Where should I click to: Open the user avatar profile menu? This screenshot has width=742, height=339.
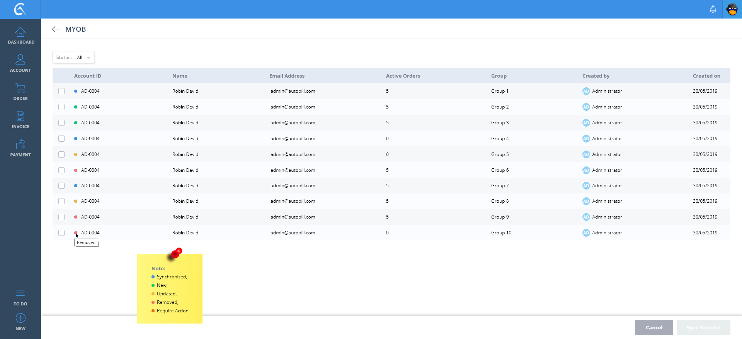732,9
